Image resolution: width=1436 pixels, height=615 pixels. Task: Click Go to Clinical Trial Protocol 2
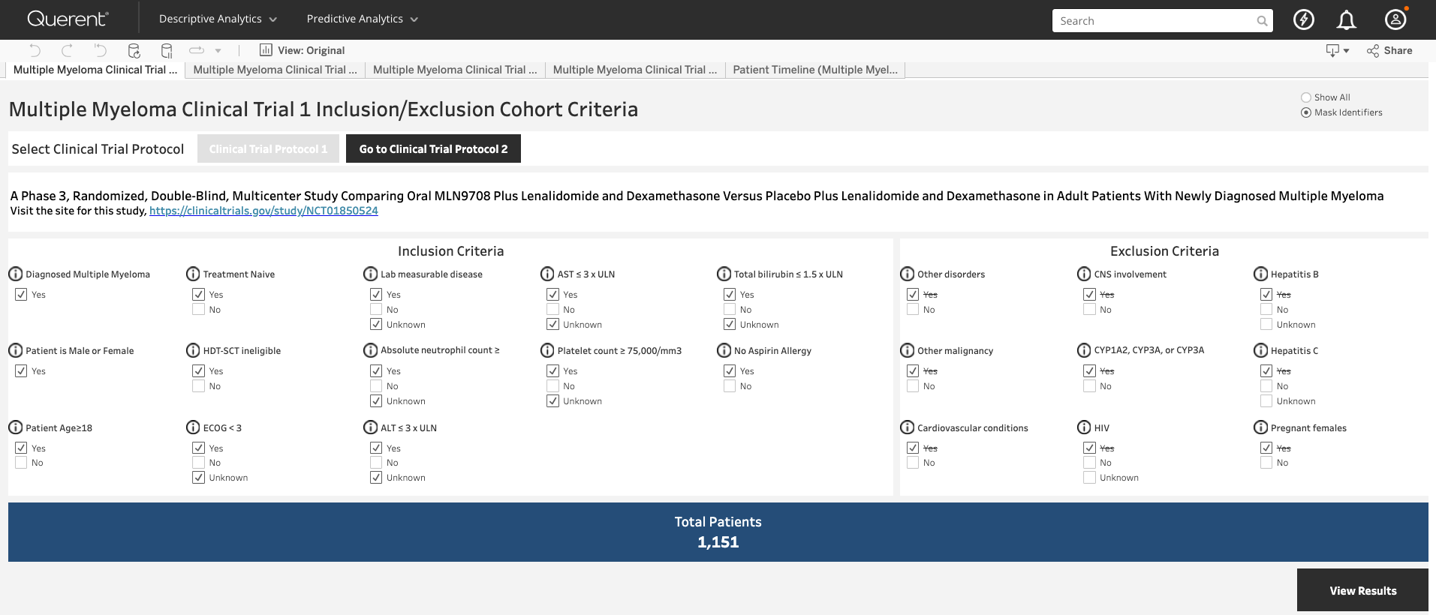coord(433,148)
